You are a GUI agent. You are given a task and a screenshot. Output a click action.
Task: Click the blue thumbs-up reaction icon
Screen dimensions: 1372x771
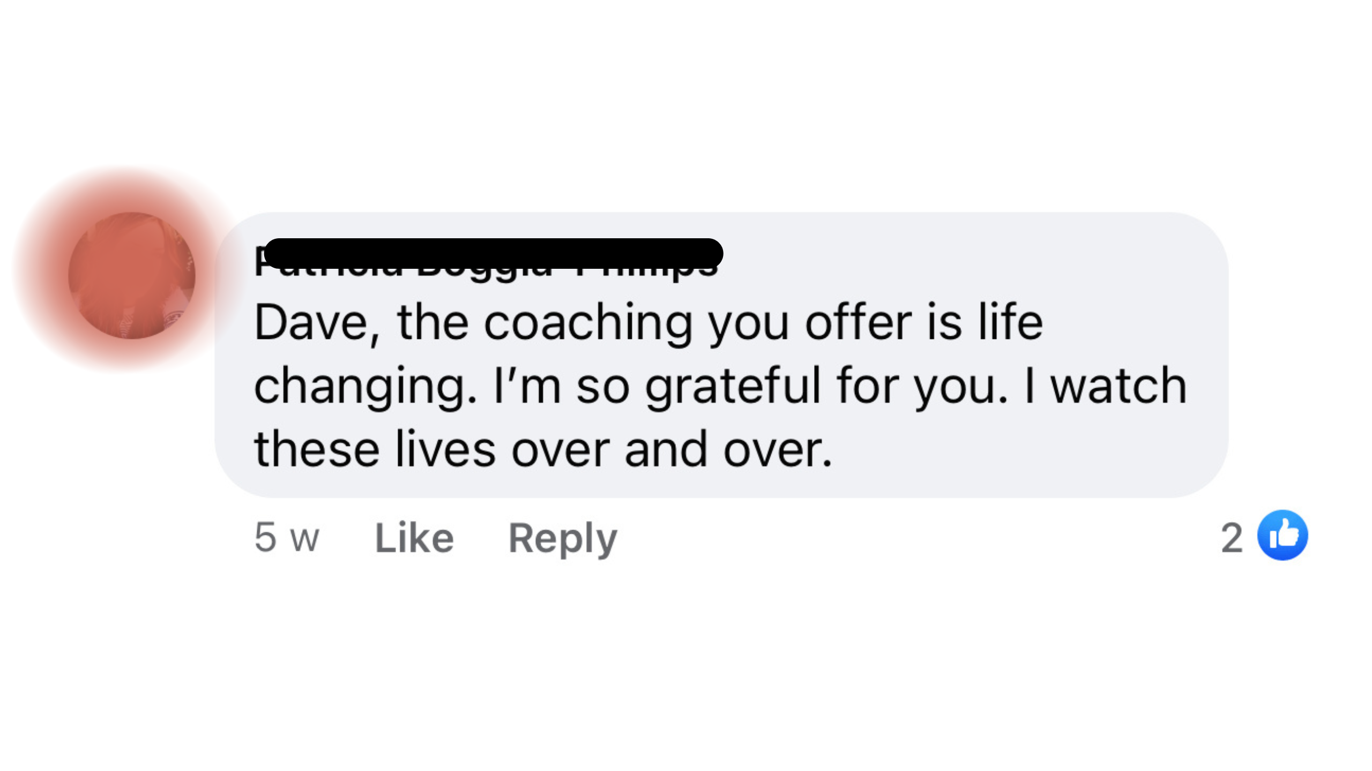click(1282, 535)
